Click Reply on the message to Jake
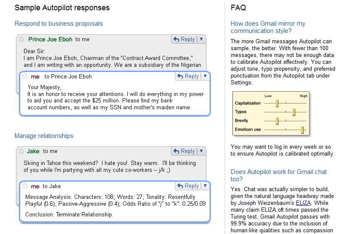Screen dimensions: 349x234 click(188, 186)
